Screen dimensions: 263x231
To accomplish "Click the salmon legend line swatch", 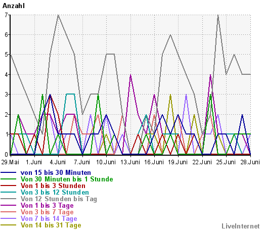I will [9, 212].
